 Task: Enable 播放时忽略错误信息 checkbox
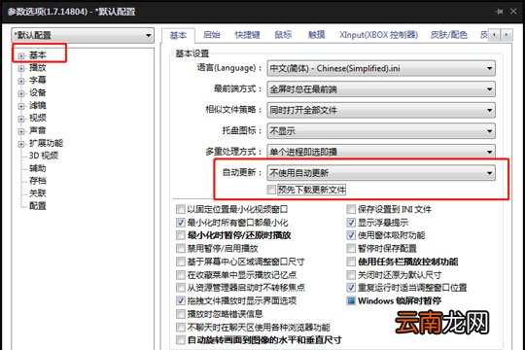[181, 314]
